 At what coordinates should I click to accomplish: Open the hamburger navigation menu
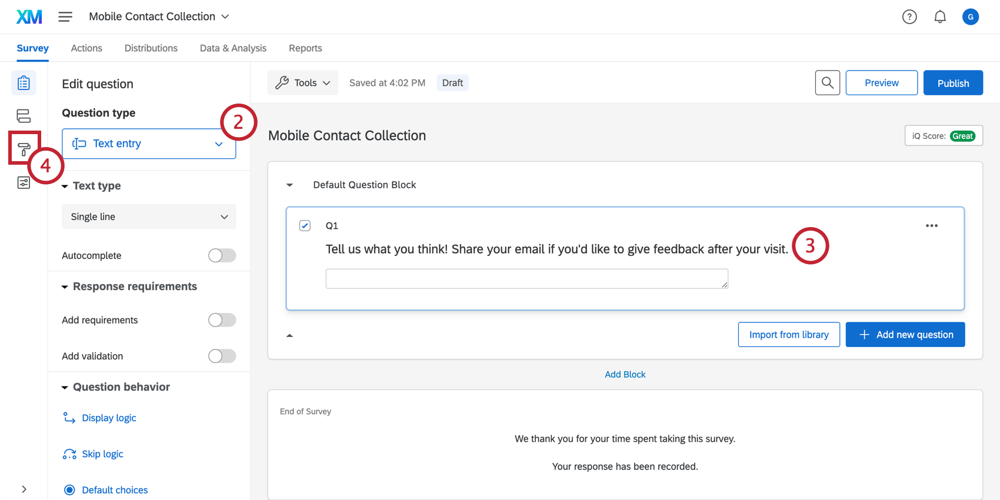(65, 17)
